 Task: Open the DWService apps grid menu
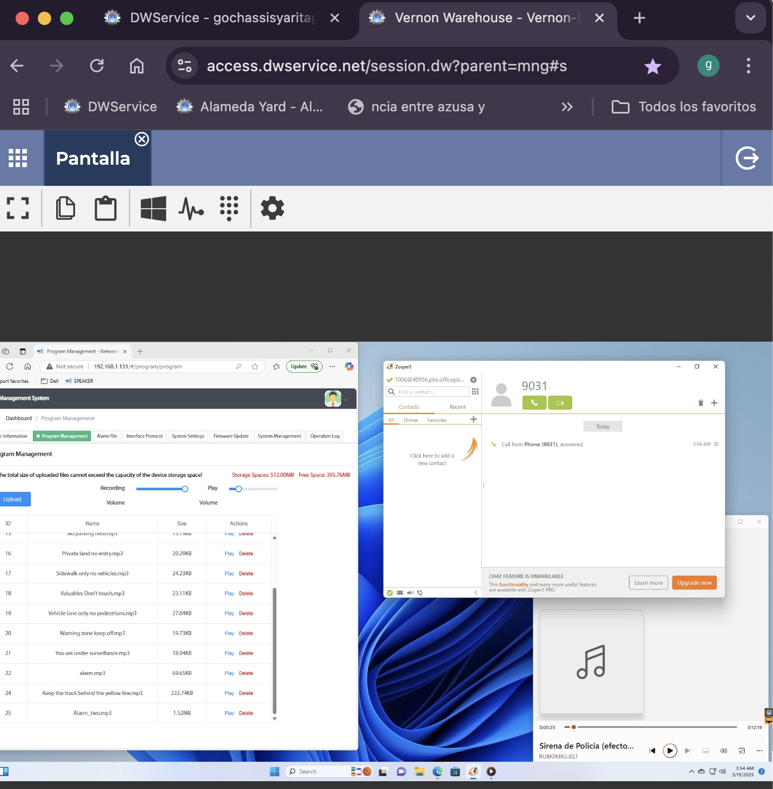(18, 158)
